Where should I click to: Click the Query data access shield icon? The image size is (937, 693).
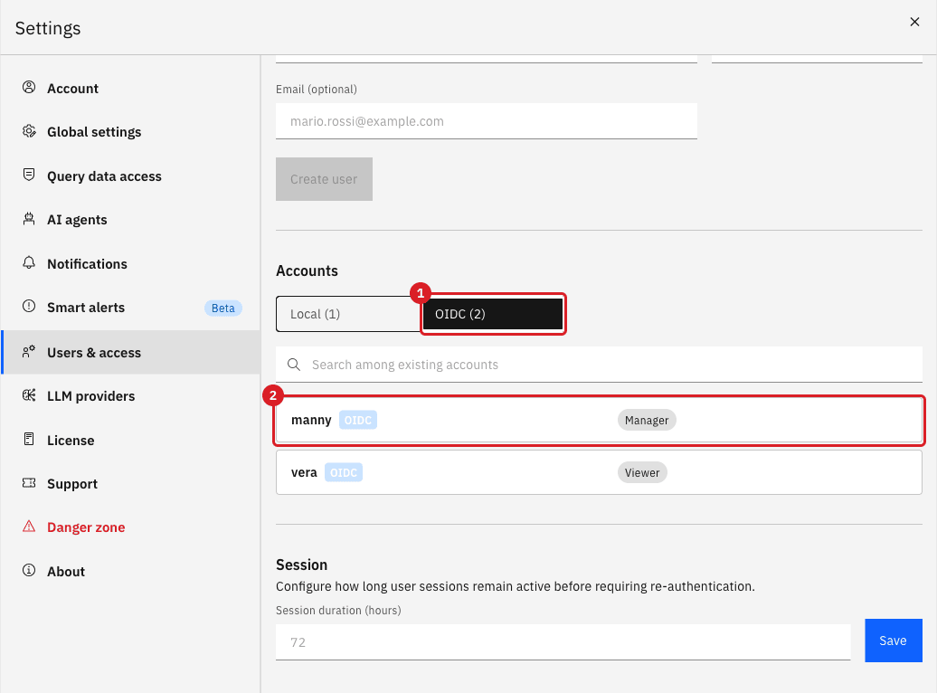pyautogui.click(x=29, y=175)
